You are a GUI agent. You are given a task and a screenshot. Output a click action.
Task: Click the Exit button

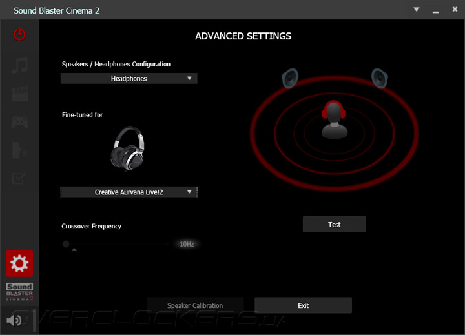coord(303,305)
